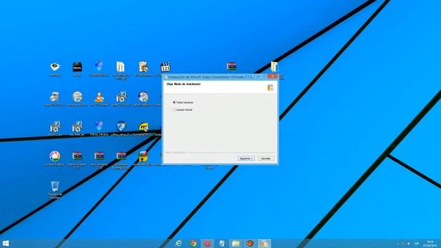Select the VLC traffic cone desktop icon
441x248 pixels.
coord(99,97)
